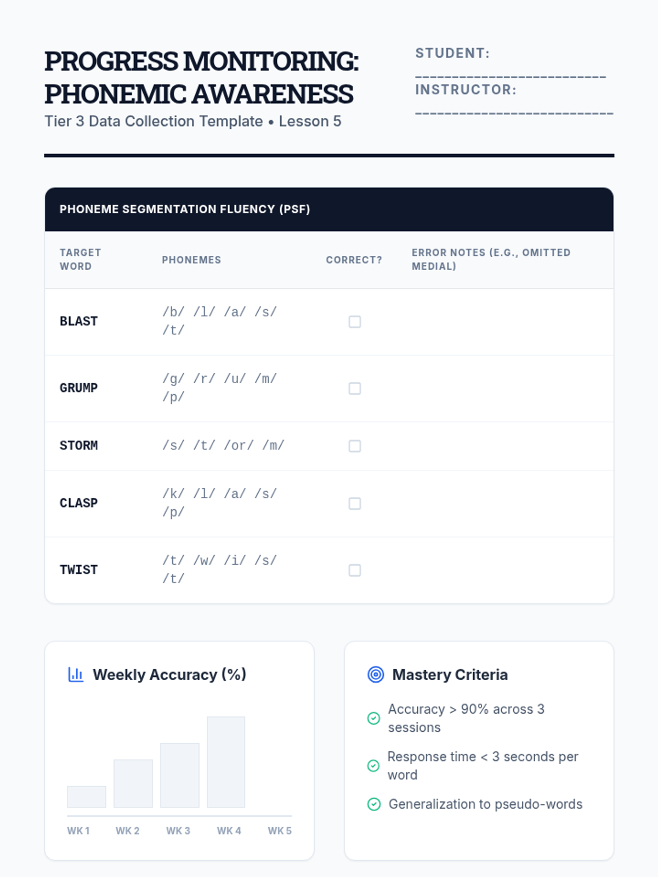Viewport: 658px width, 877px height.
Task: Click check icon next to Response time criterion
Action: [x=373, y=766]
